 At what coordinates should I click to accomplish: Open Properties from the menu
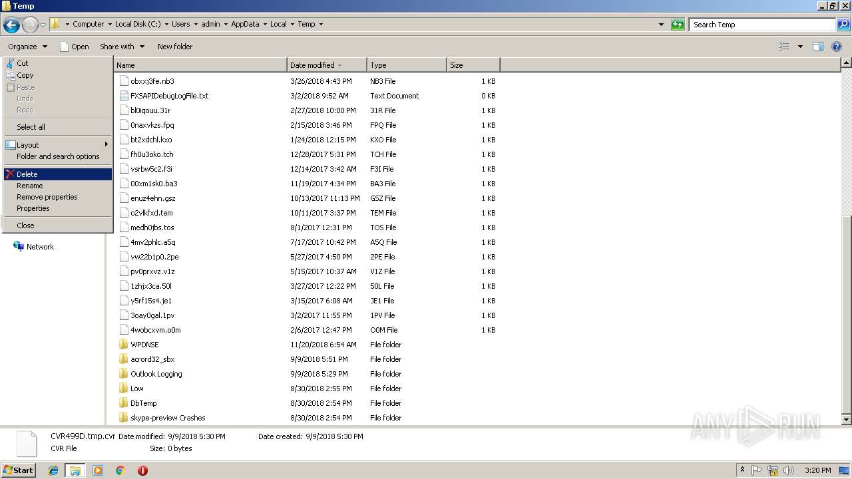(57, 208)
